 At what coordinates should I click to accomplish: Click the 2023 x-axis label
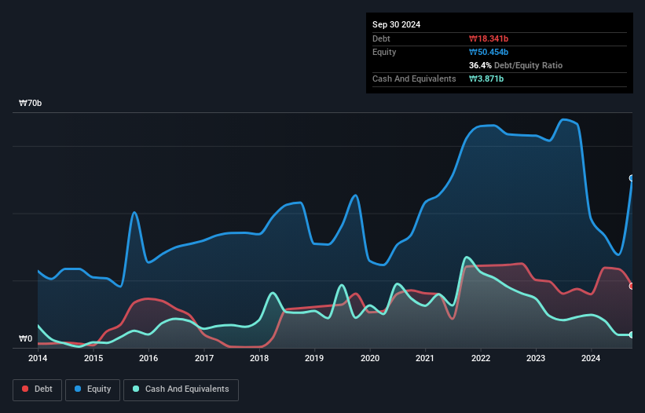point(536,358)
